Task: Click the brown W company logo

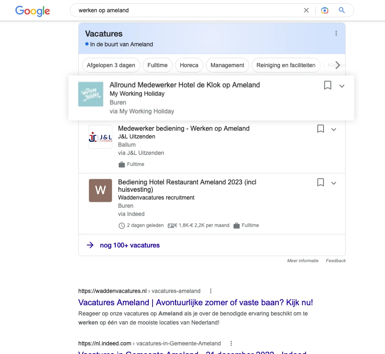Action: [100, 191]
